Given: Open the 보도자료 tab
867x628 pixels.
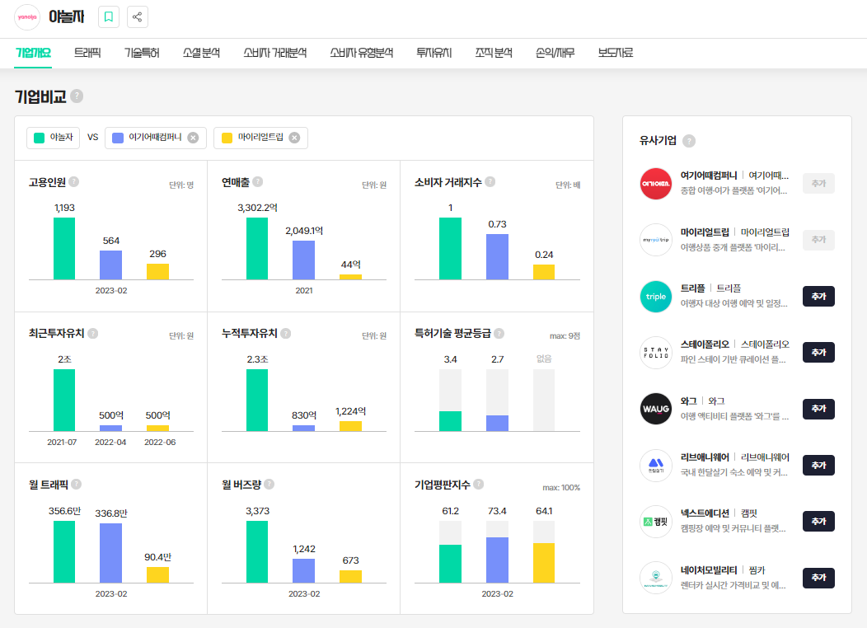Looking at the screenshot, I should (x=616, y=53).
